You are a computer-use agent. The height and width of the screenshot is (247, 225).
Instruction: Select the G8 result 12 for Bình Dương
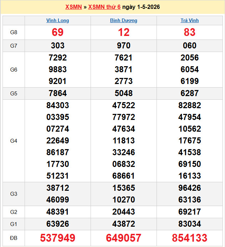pyautogui.click(x=123, y=32)
